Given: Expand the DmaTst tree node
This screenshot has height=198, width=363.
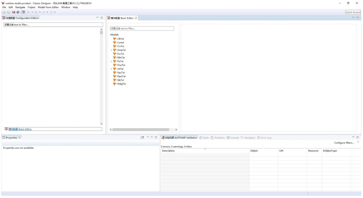Looking at the screenshot, I should (x=111, y=50).
